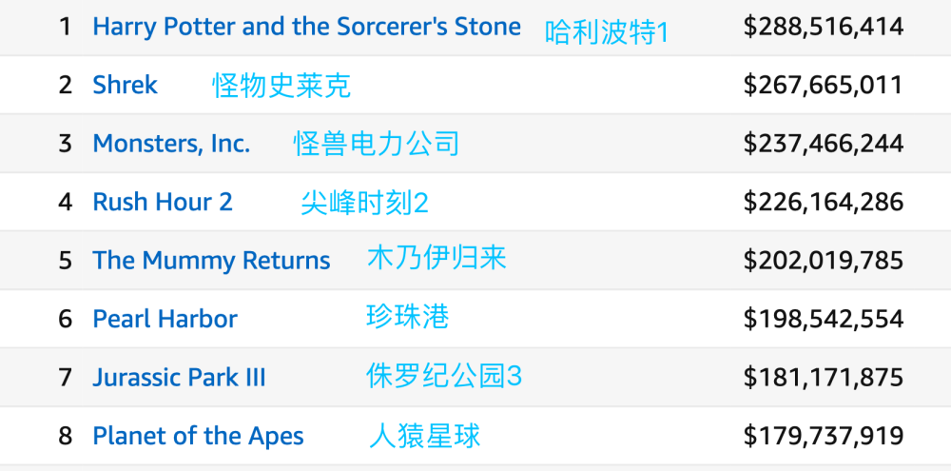951x471 pixels.
Task: Select the Rush Hour 2 link
Action: [x=163, y=202]
